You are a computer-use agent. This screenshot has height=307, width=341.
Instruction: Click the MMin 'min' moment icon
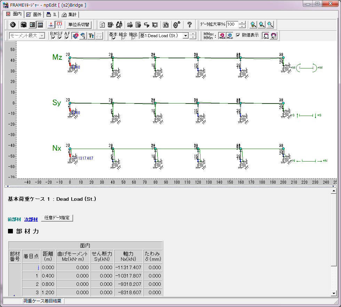pyautogui.click(x=230, y=36)
